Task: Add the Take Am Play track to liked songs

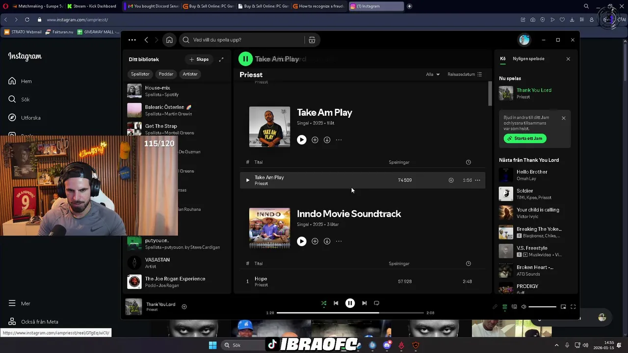Action: click(451, 180)
